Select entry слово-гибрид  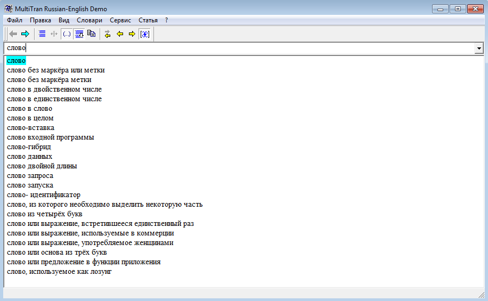point(29,147)
